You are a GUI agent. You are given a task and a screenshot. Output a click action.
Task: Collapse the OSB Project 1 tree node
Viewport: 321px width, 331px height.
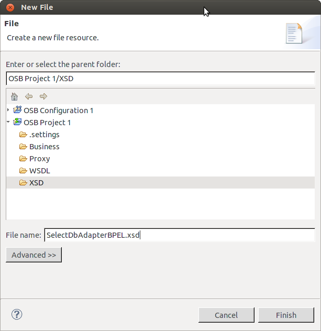pos(8,122)
